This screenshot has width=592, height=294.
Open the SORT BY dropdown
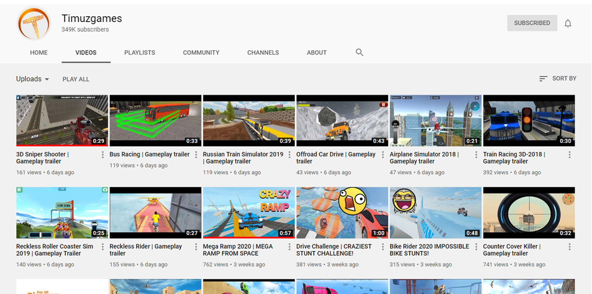point(558,78)
